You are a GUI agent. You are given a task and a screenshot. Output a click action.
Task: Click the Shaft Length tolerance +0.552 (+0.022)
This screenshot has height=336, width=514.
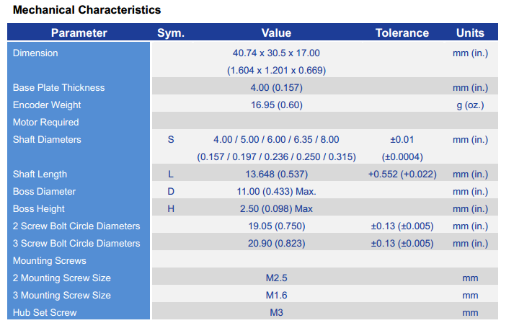(x=402, y=174)
